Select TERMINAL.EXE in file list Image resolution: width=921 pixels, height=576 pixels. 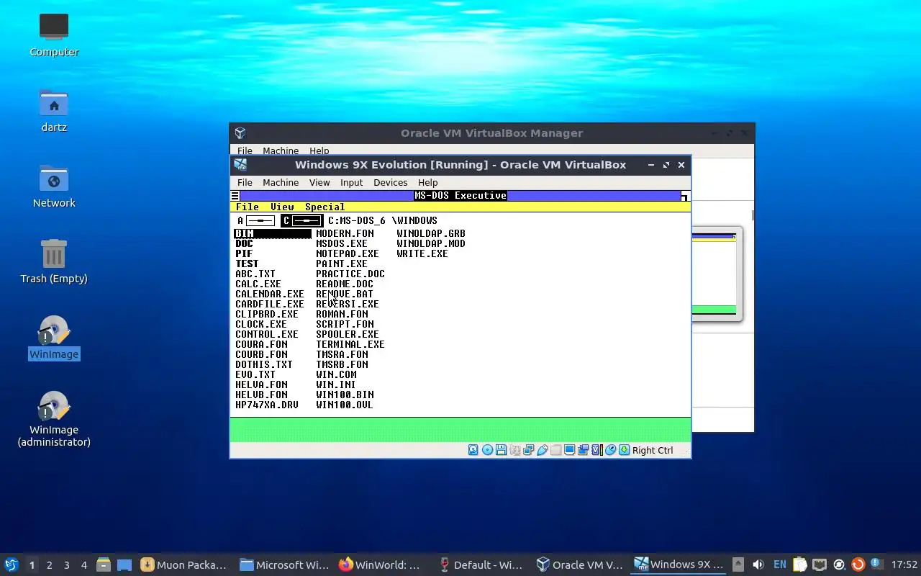coord(350,344)
